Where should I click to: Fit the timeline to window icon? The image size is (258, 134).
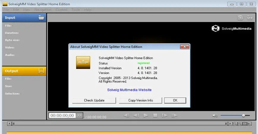point(245,124)
